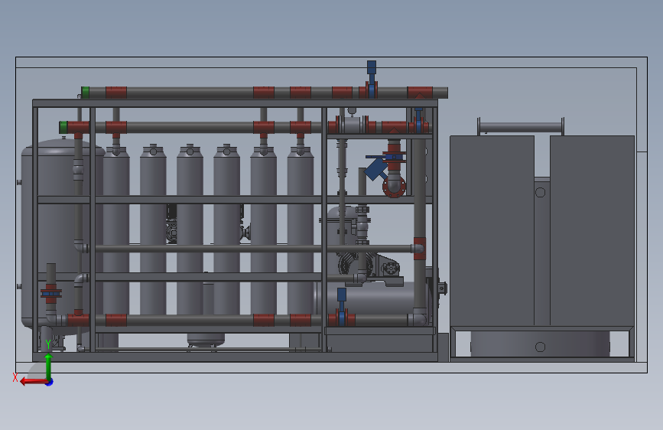The height and width of the screenshot is (430, 663).
Task: Select the blue valve actuator atop the top pipe
Action: (x=371, y=67)
